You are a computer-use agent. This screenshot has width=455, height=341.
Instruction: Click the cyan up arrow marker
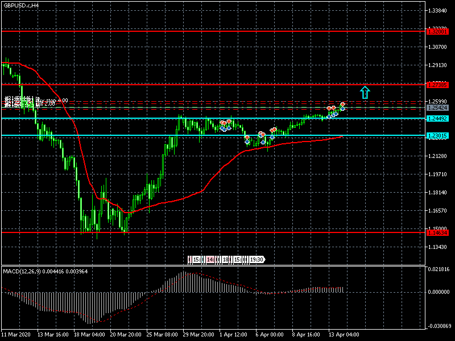pyautogui.click(x=365, y=92)
